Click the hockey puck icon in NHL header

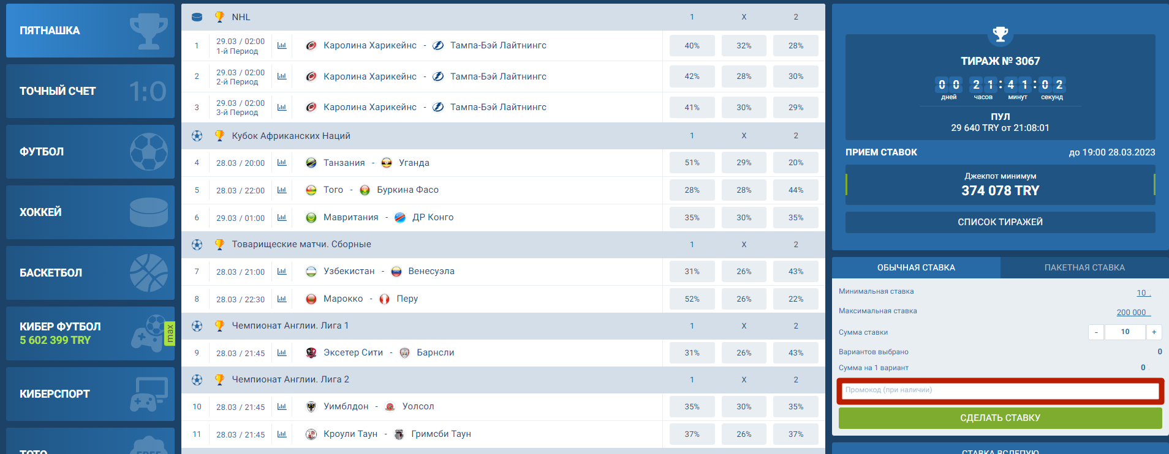click(197, 17)
